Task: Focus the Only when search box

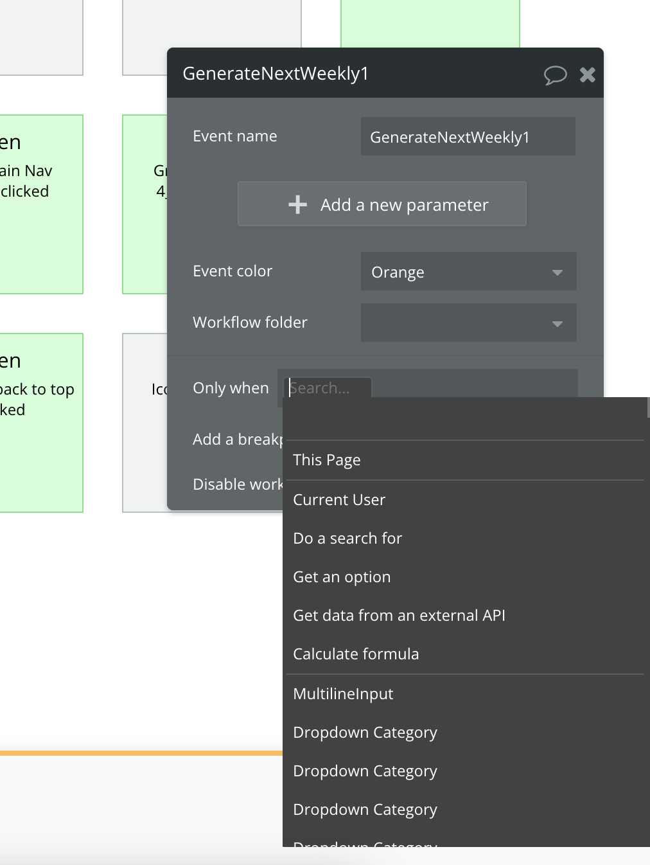Action: (x=328, y=388)
